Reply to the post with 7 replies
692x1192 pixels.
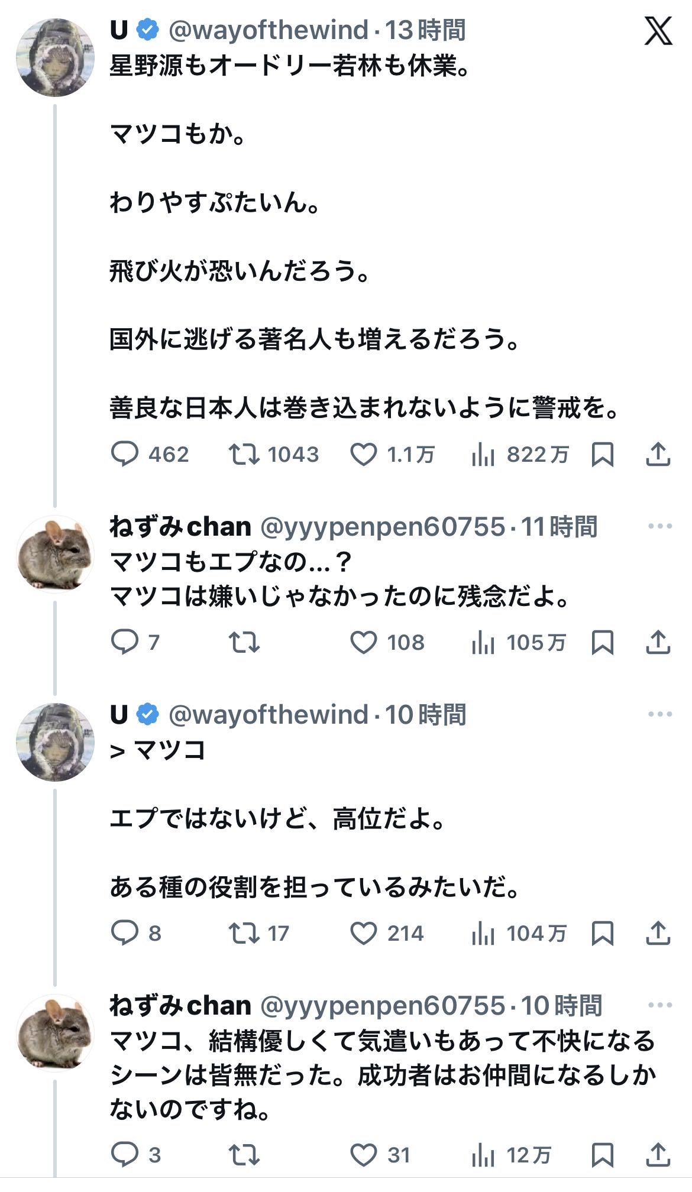(x=125, y=642)
